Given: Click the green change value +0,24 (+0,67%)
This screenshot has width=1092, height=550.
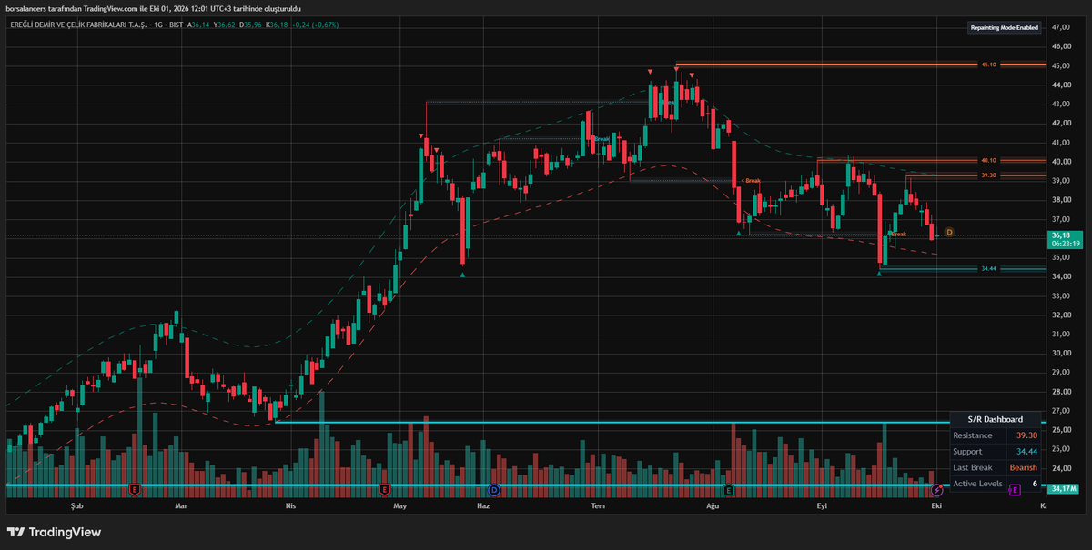Looking at the screenshot, I should click(x=315, y=25).
